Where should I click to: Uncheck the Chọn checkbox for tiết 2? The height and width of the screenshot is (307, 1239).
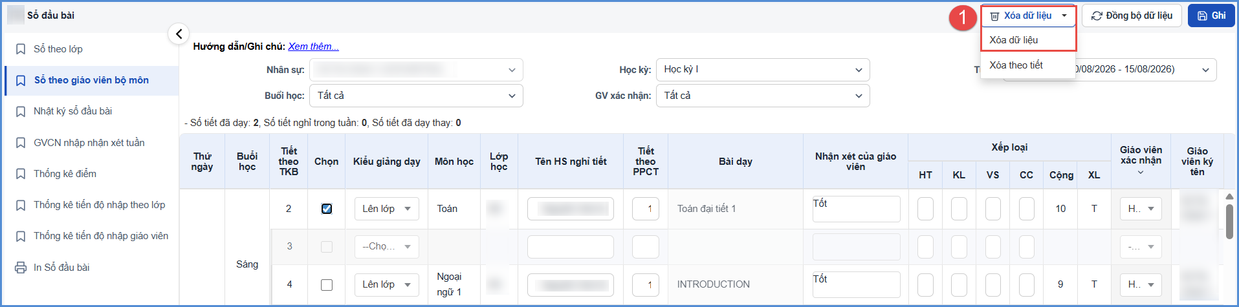point(327,209)
